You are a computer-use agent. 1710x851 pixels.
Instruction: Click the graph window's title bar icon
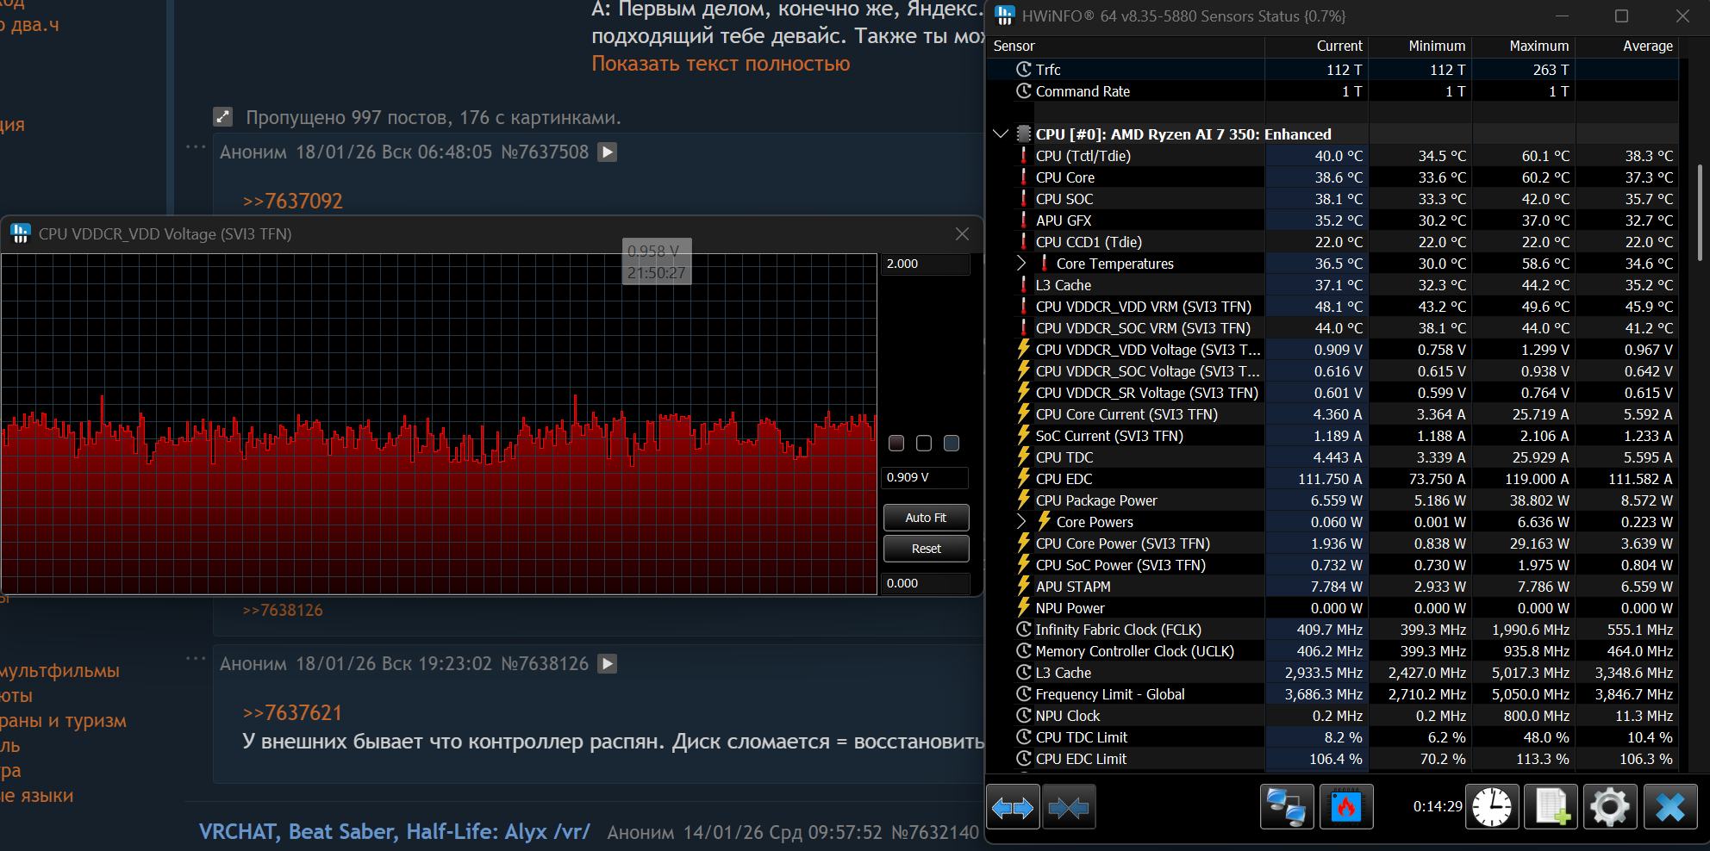point(21,233)
